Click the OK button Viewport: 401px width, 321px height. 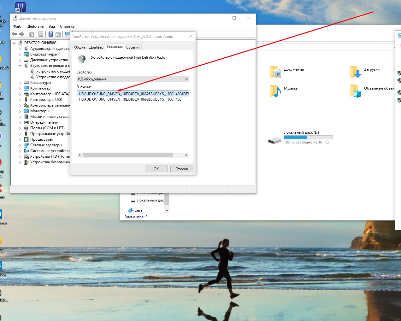pos(156,169)
